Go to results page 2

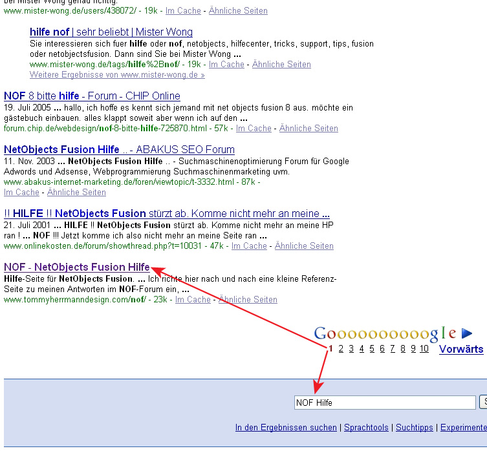[341, 349]
